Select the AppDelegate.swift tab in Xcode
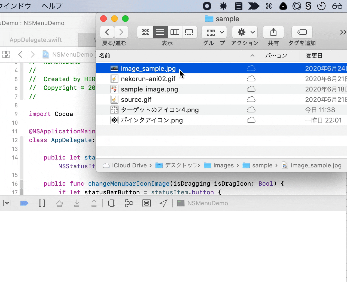Viewport: 347px width, 282px height. click(36, 40)
